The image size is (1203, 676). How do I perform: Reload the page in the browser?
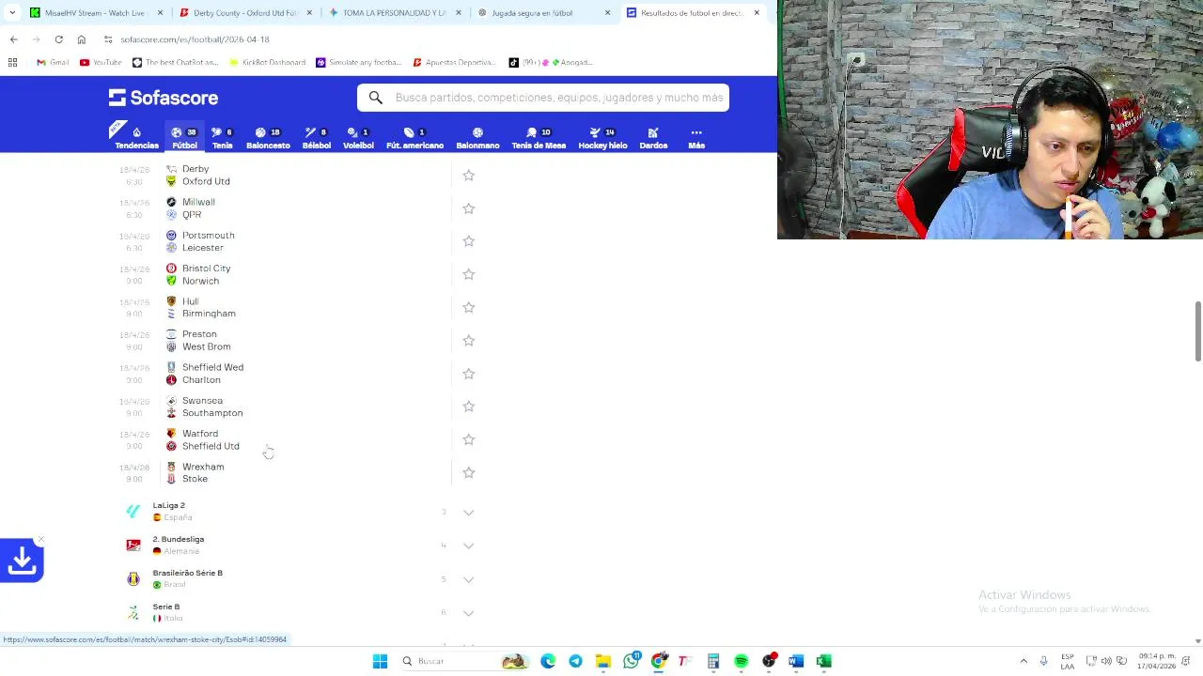tap(58, 39)
